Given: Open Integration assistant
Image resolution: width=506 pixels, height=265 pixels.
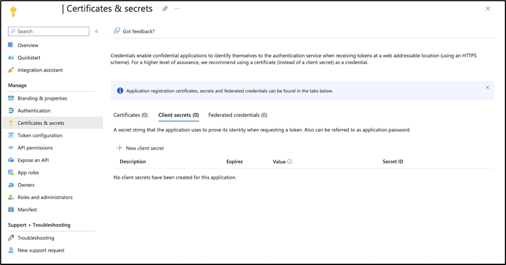Looking at the screenshot, I should [40, 70].
